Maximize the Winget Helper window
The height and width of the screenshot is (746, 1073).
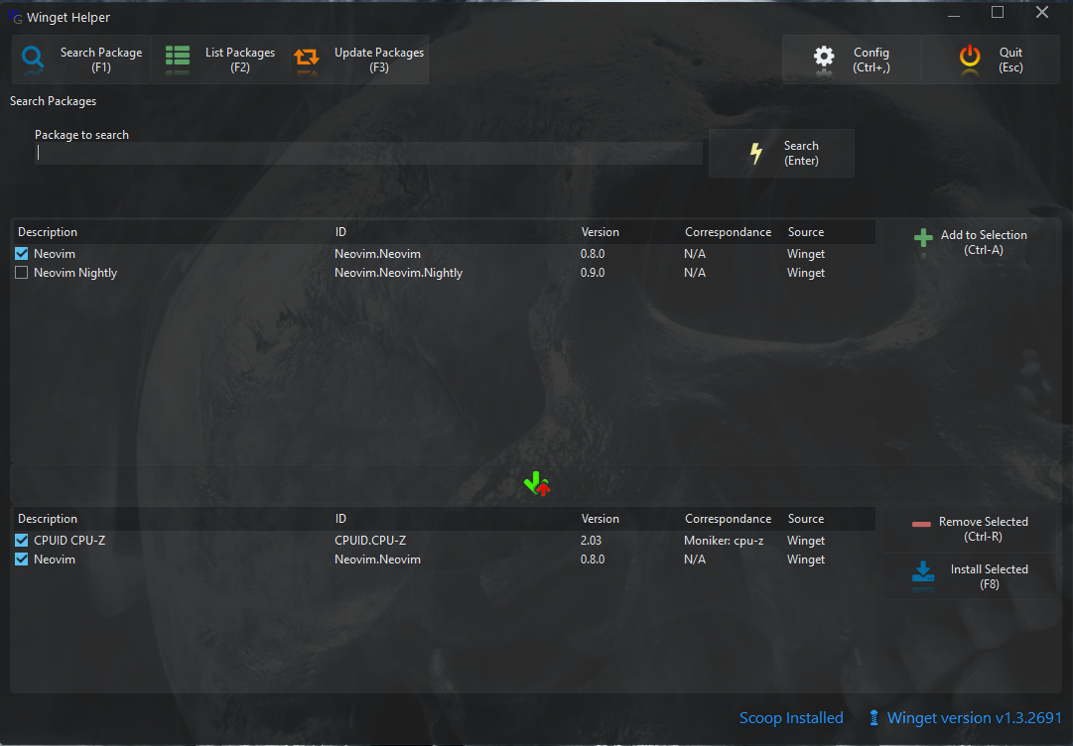pos(998,12)
